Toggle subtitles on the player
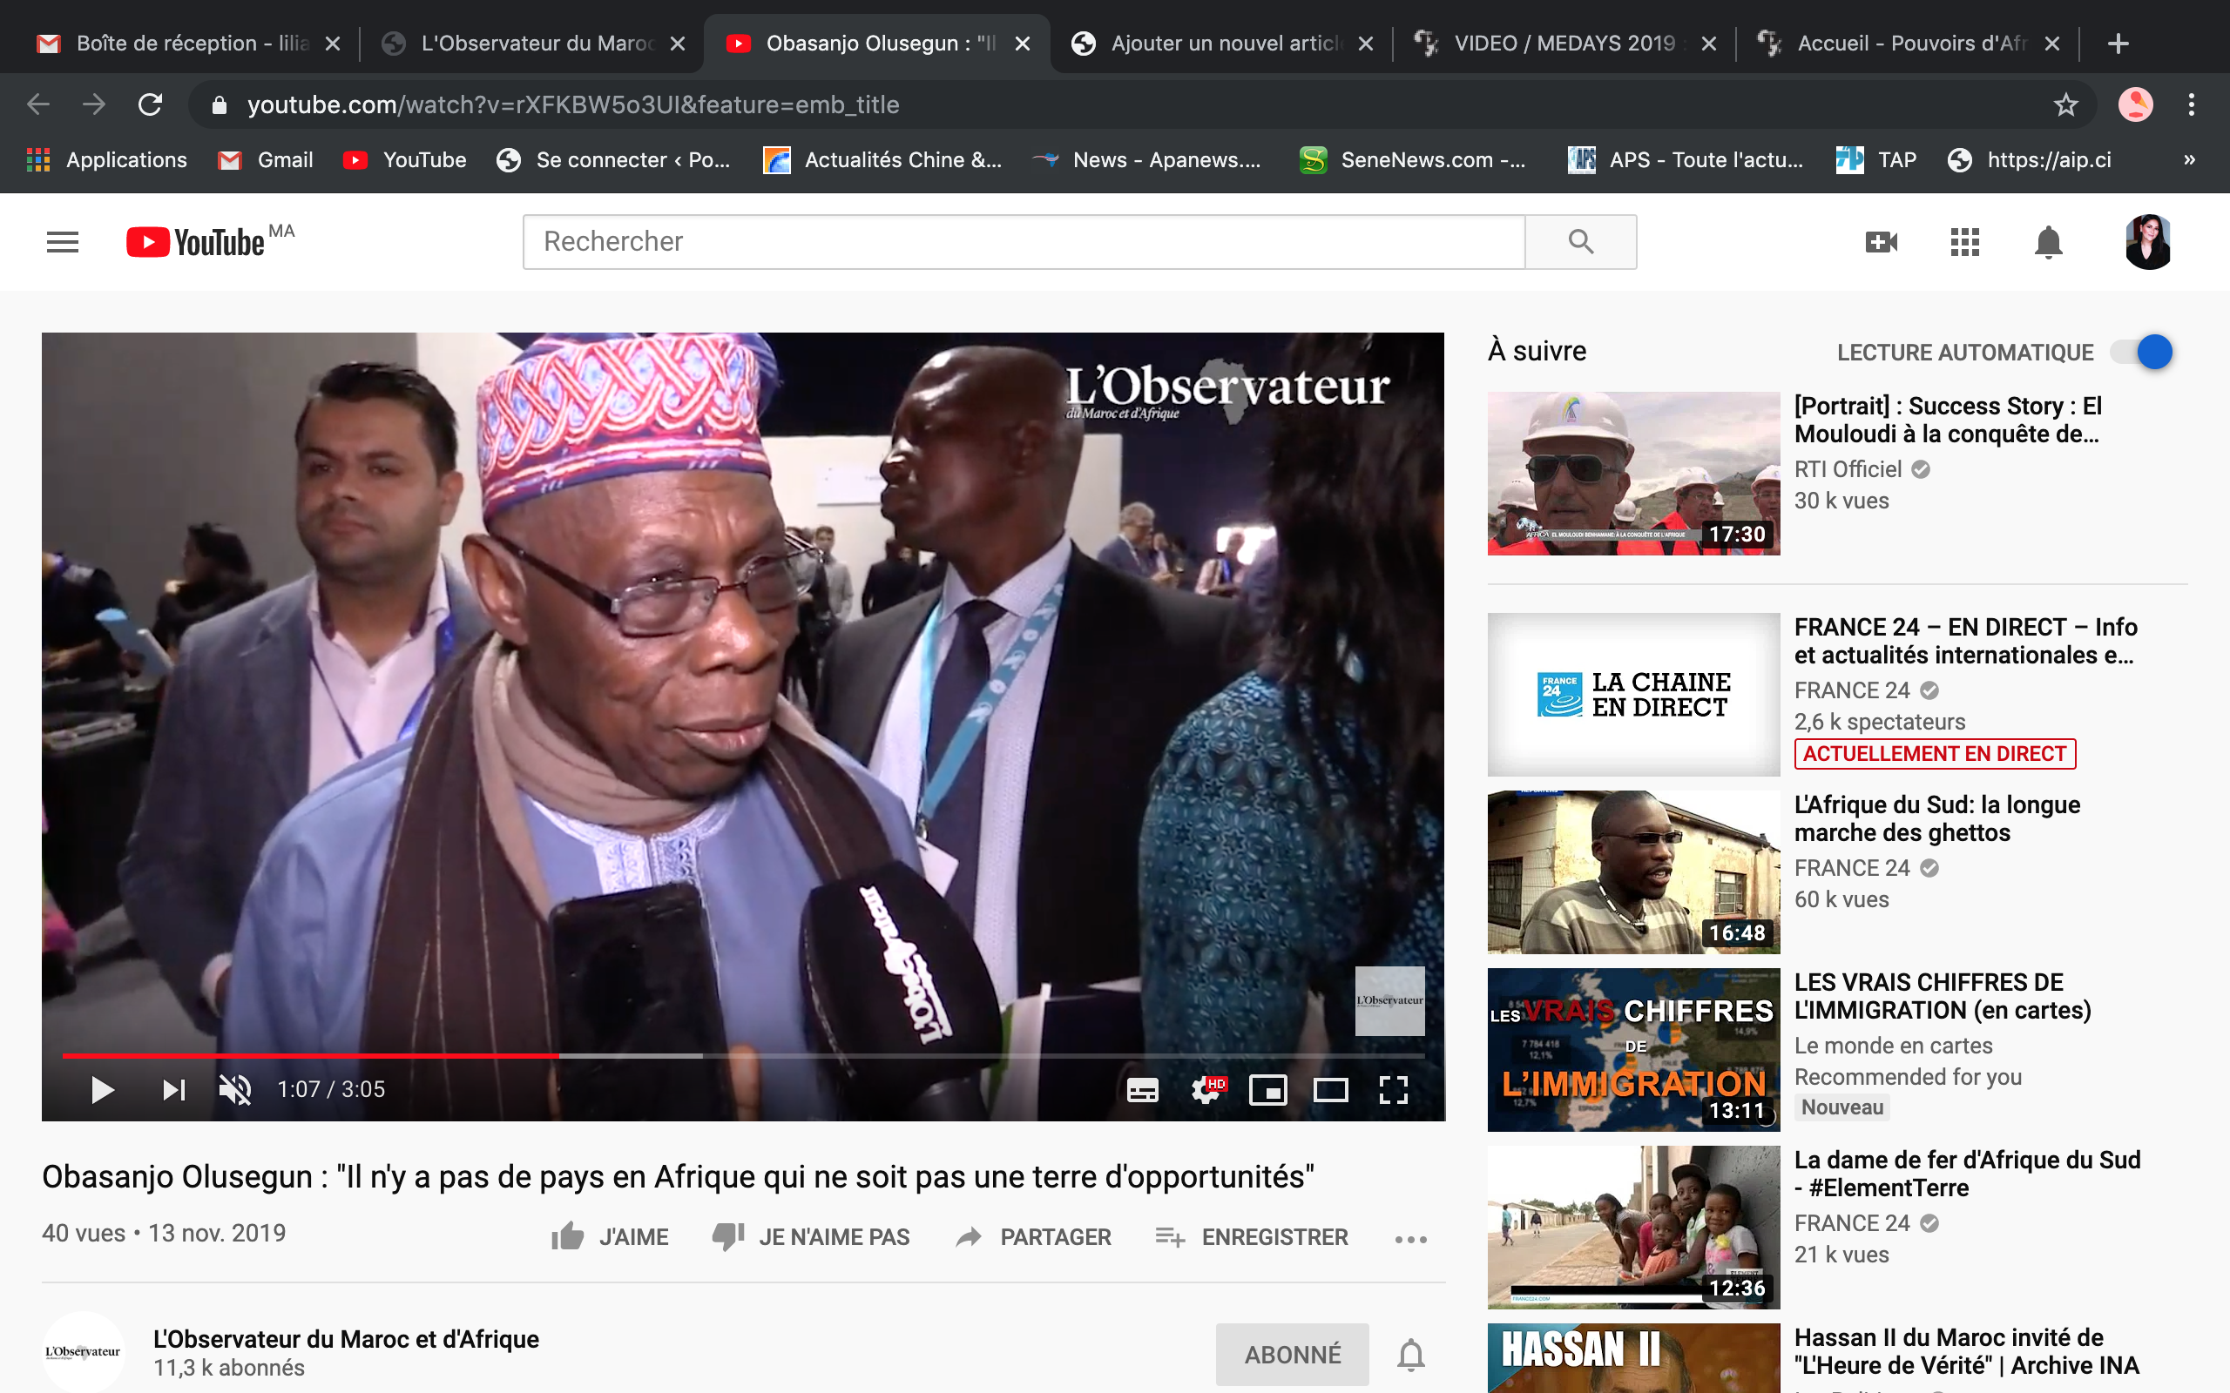Image resolution: width=2230 pixels, height=1393 pixels. [1143, 1090]
